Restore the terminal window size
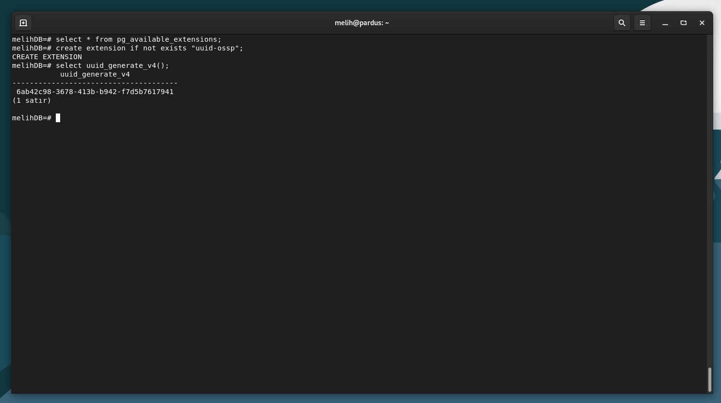The width and height of the screenshot is (721, 403). click(684, 23)
